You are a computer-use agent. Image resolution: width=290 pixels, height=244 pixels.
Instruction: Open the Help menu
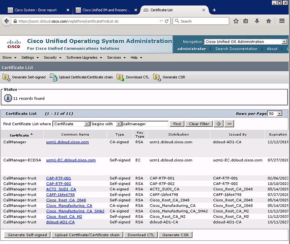click(136, 58)
